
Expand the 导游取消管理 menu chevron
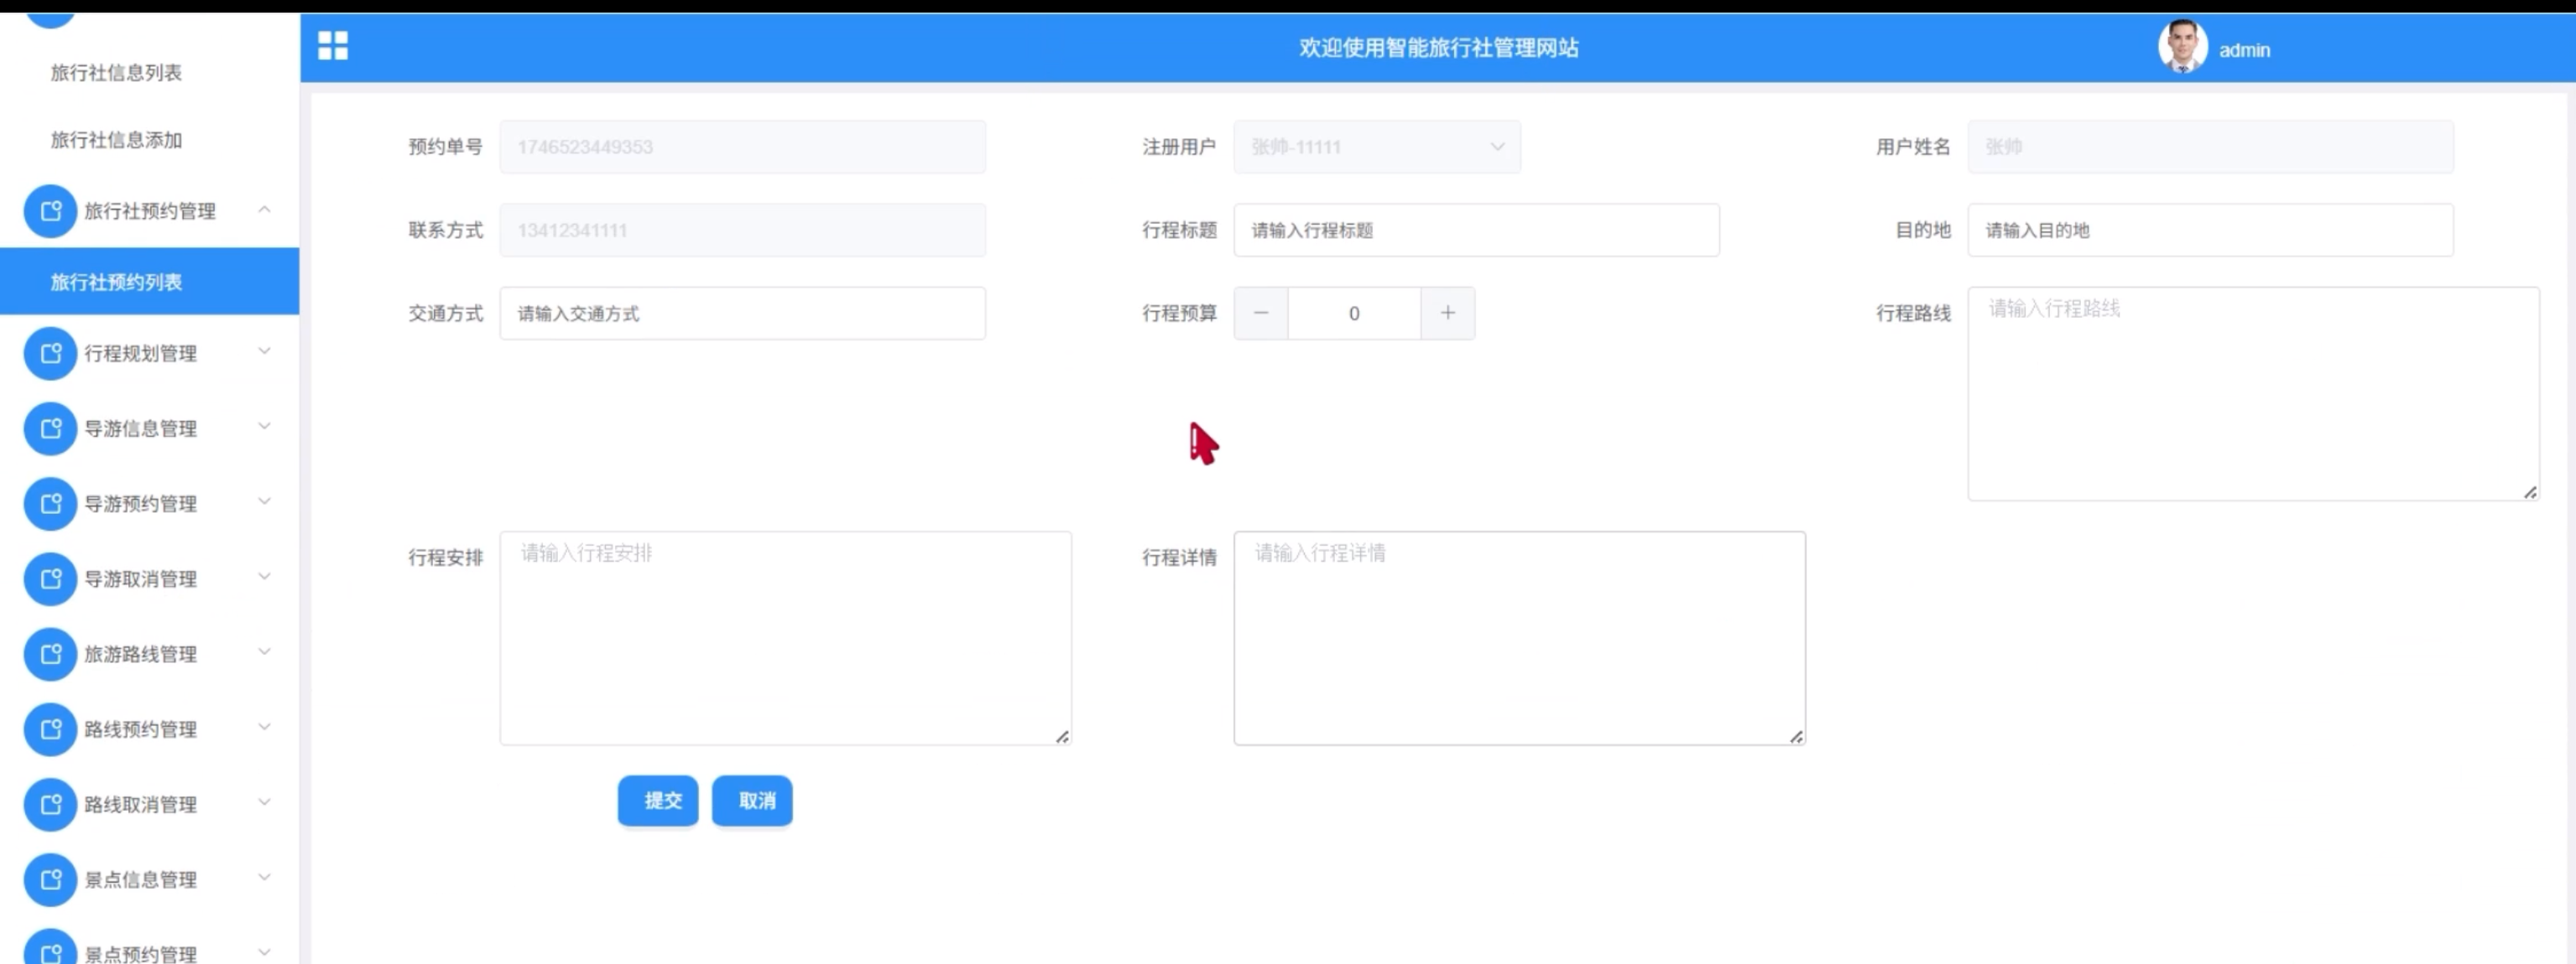pos(265,577)
